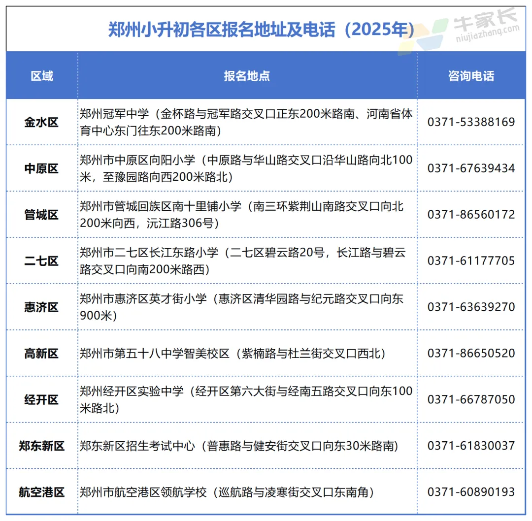532x521 pixels.
Task: Click phone number 0371-61830037
Action: [x=471, y=446]
